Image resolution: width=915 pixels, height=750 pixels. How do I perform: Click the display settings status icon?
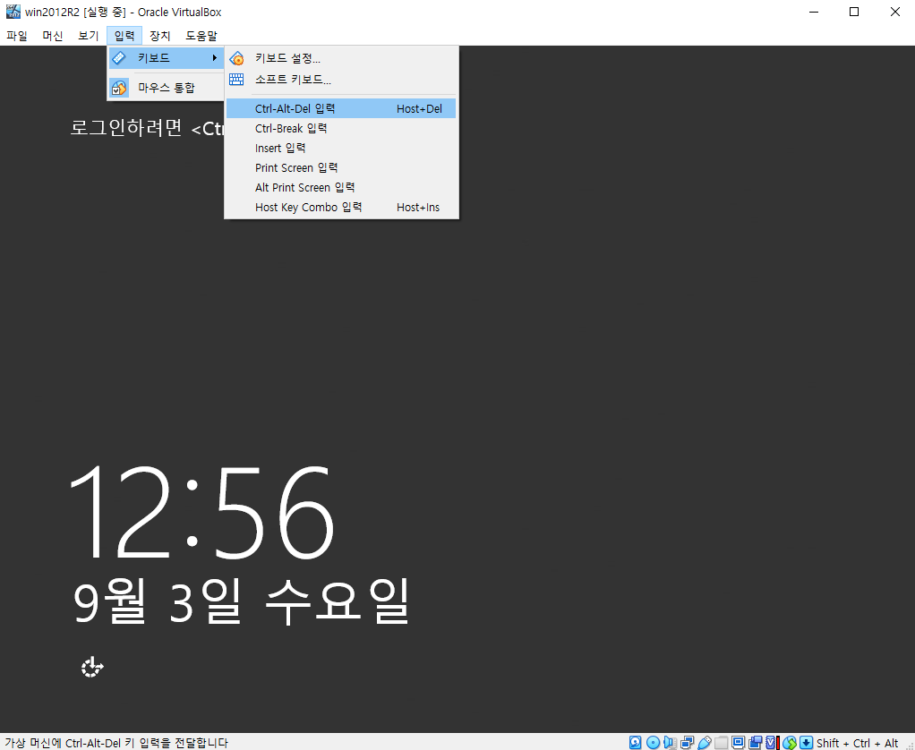coord(738,742)
